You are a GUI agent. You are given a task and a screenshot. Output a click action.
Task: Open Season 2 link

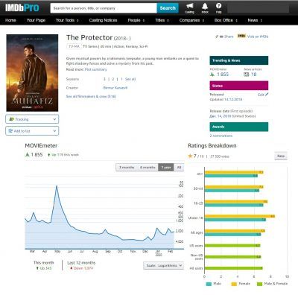[x=113, y=79]
